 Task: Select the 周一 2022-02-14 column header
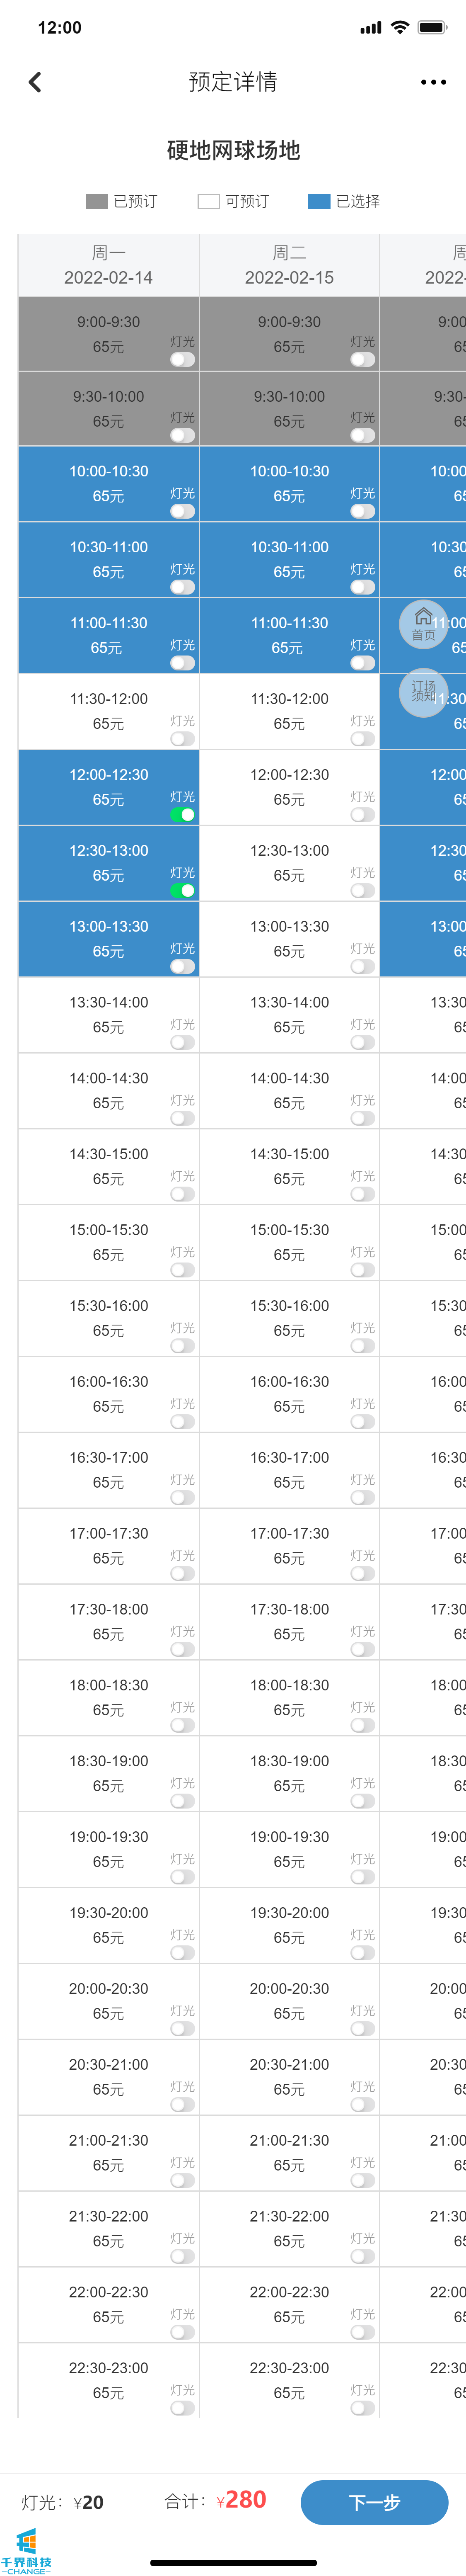(x=108, y=265)
